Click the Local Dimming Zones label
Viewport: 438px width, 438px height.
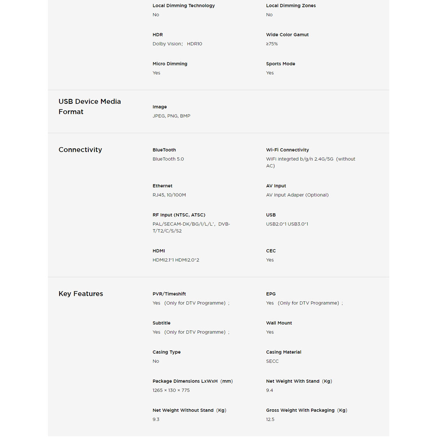[291, 6]
